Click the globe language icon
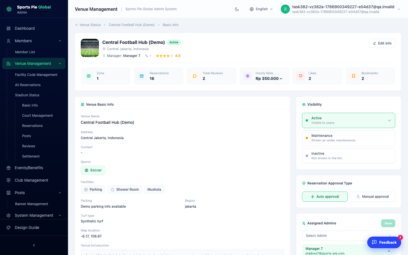 click(x=252, y=9)
